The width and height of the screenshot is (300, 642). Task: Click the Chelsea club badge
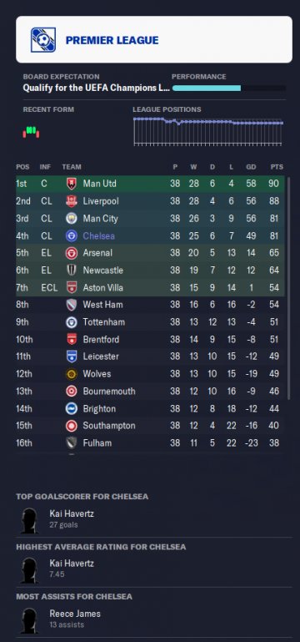(72, 235)
